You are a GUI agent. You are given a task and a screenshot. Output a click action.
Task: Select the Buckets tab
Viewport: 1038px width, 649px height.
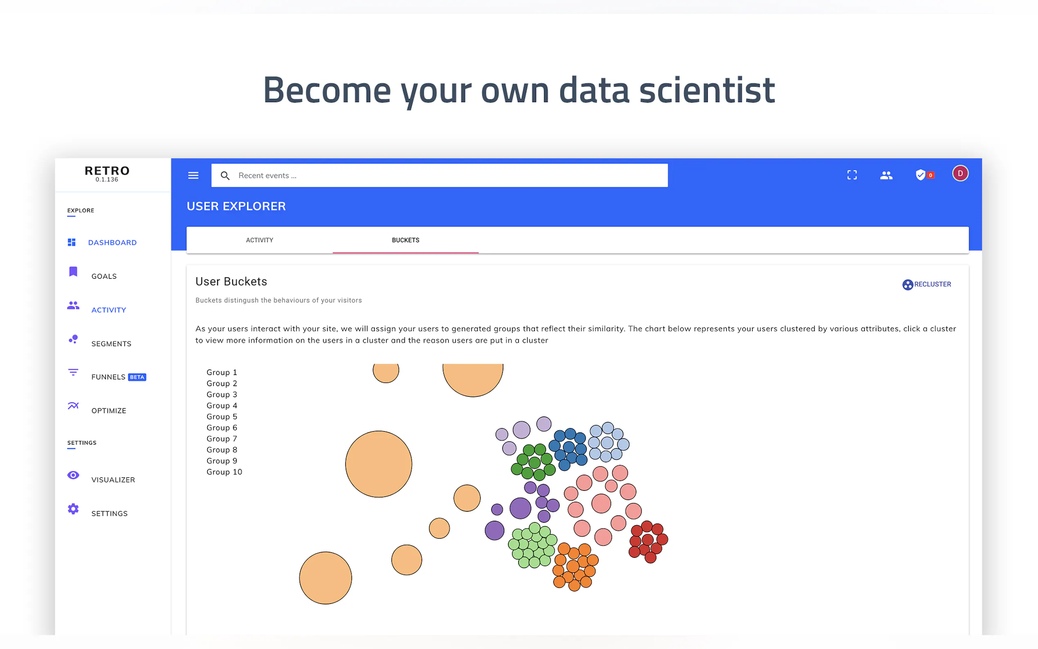click(405, 240)
